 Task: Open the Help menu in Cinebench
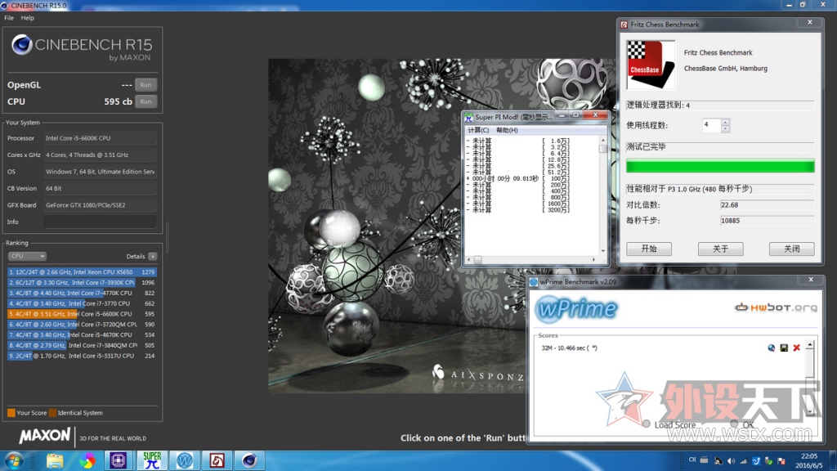tap(27, 18)
